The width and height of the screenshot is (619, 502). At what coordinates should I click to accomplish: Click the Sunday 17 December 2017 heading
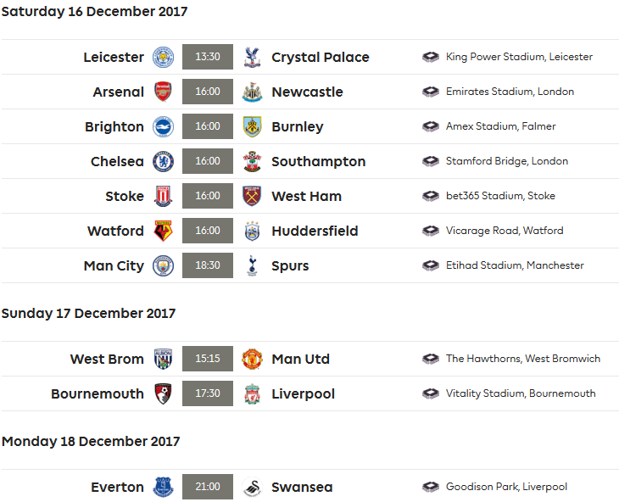(x=88, y=314)
